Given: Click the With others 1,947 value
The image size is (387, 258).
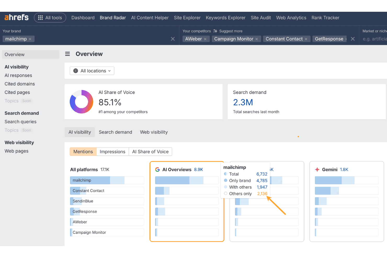Looking at the screenshot, I should click(262, 187).
